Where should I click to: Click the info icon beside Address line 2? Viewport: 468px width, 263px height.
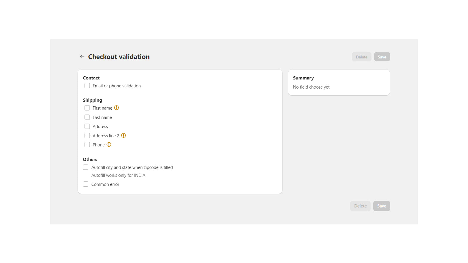point(123,136)
